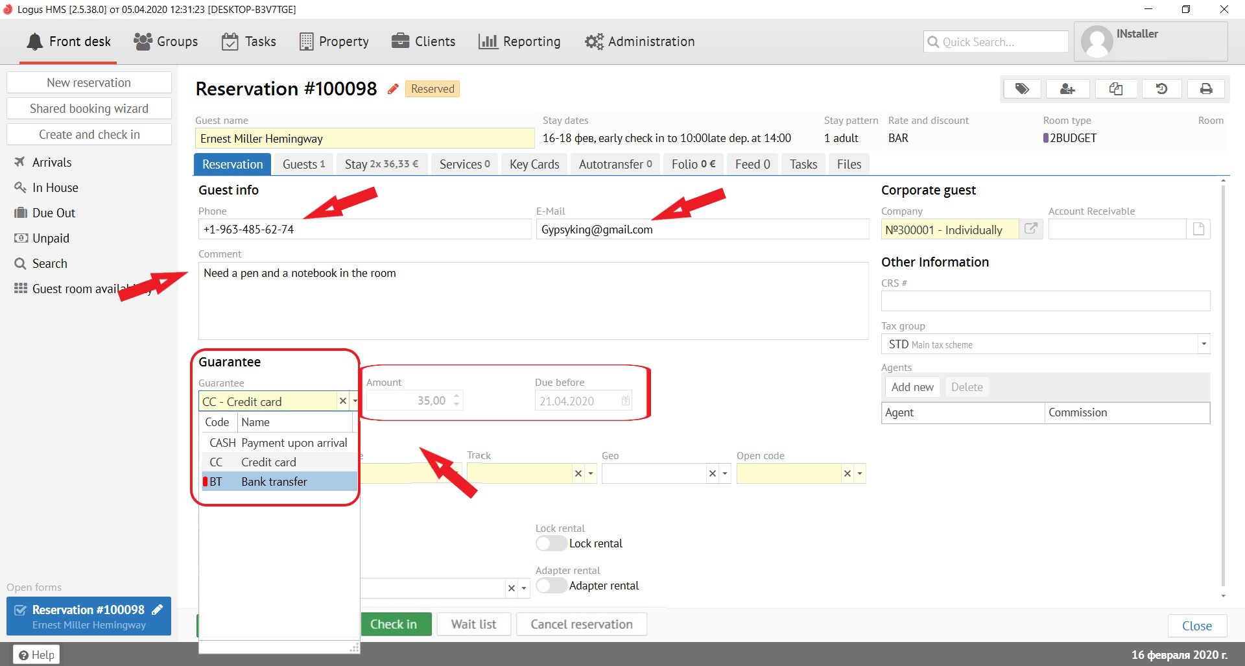Image resolution: width=1245 pixels, height=666 pixels.
Task: Open the Front desk menu
Action: point(69,42)
